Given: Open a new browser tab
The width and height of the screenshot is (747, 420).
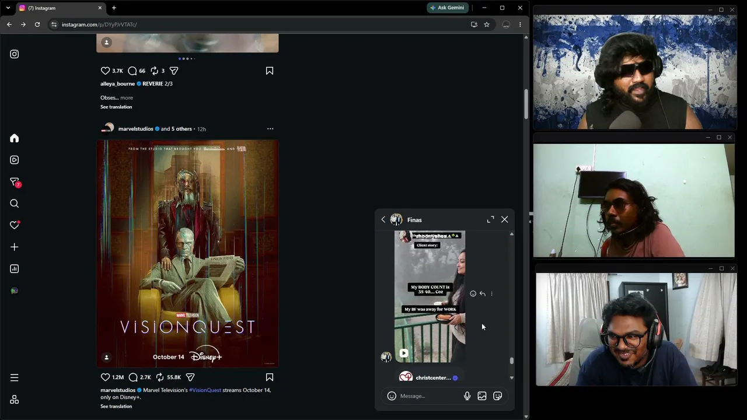Looking at the screenshot, I should 114,8.
